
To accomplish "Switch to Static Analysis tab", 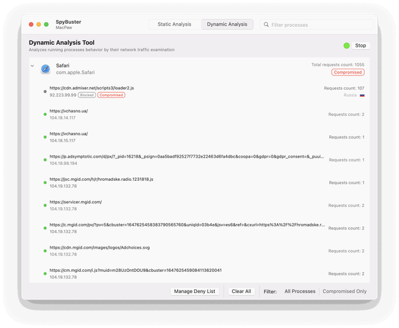I will click(x=174, y=24).
